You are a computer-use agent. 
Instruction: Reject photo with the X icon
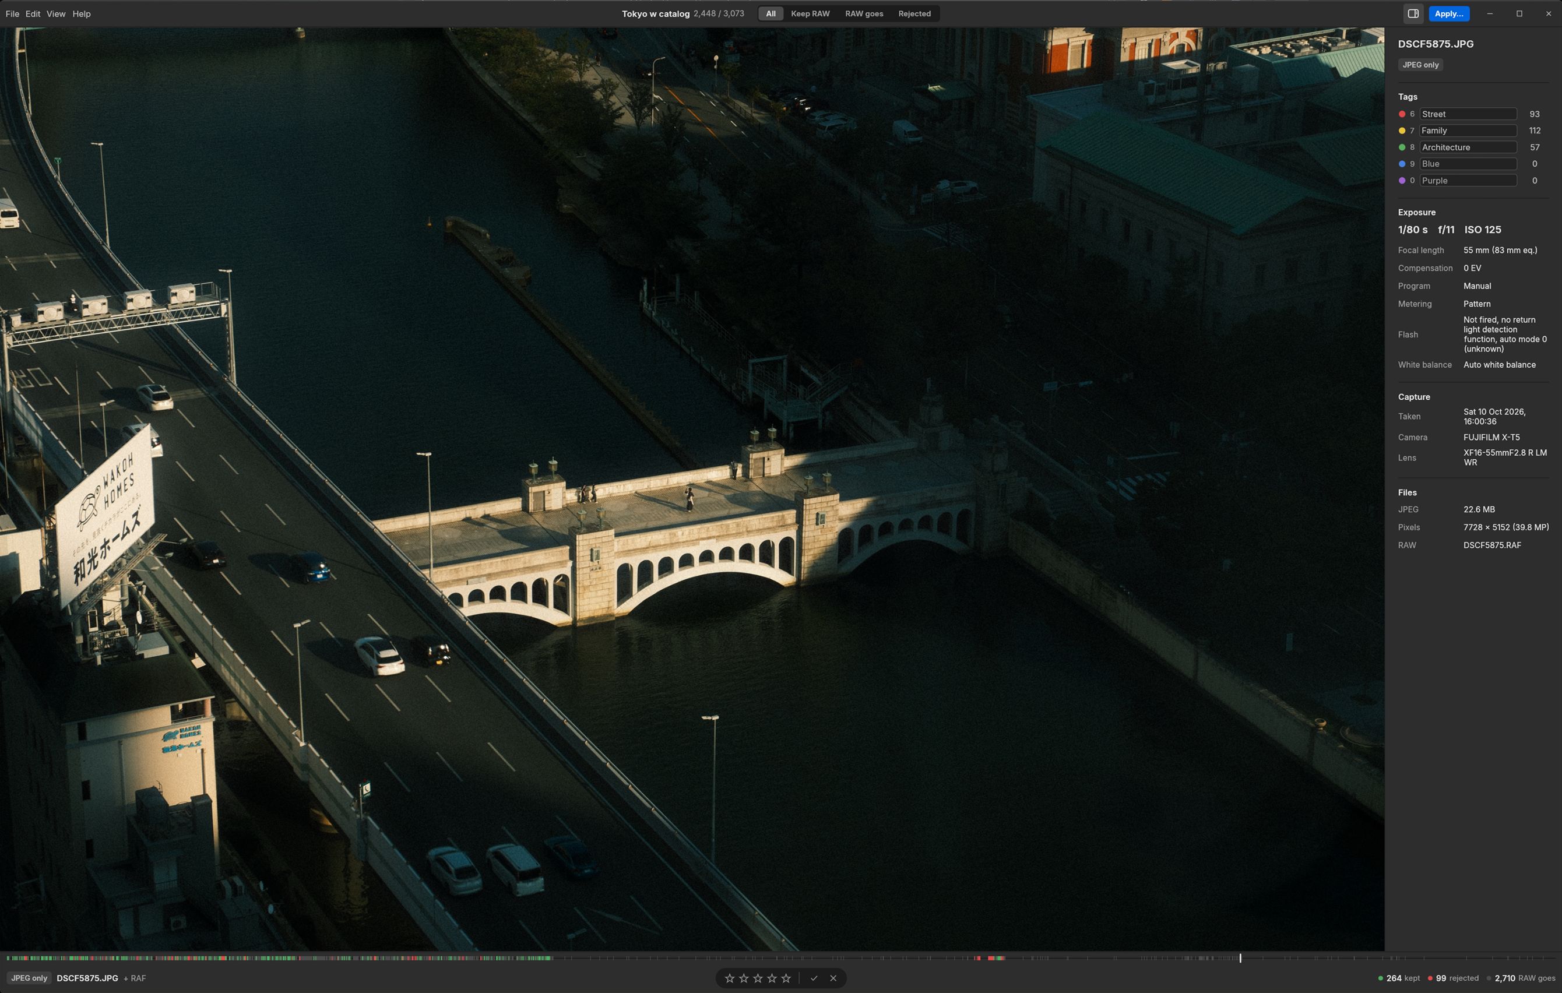click(x=833, y=978)
